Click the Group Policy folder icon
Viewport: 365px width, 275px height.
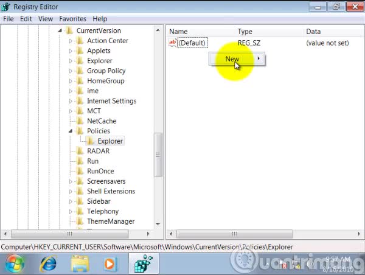[x=80, y=71]
